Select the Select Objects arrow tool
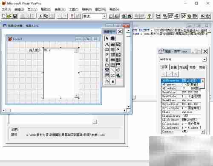Image resolution: width=213 pixels, height=166 pixels. coord(107,38)
